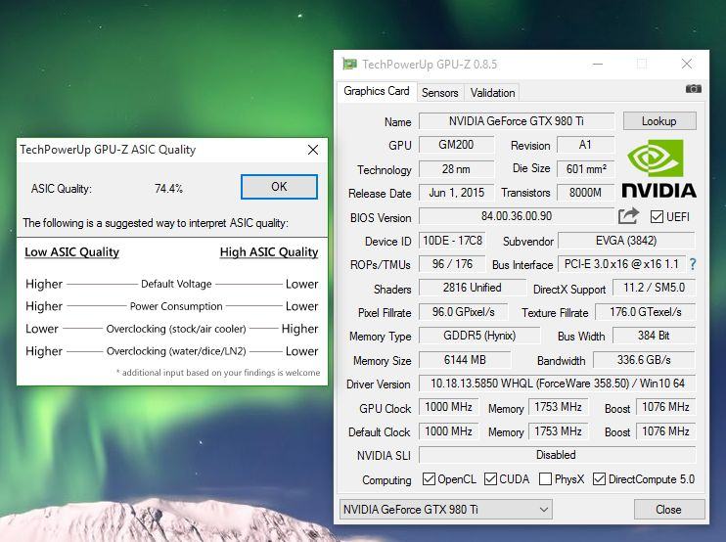Click the GPU field showing GM200
This screenshot has width=726, height=542.
[x=457, y=145]
